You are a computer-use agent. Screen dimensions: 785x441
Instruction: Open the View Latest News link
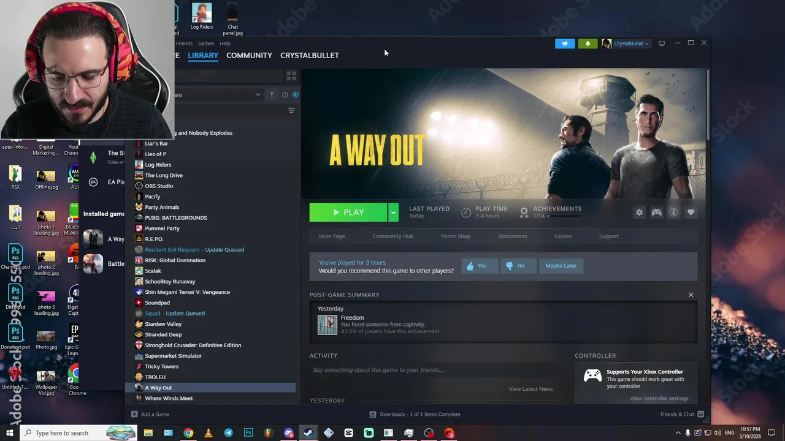click(x=530, y=389)
